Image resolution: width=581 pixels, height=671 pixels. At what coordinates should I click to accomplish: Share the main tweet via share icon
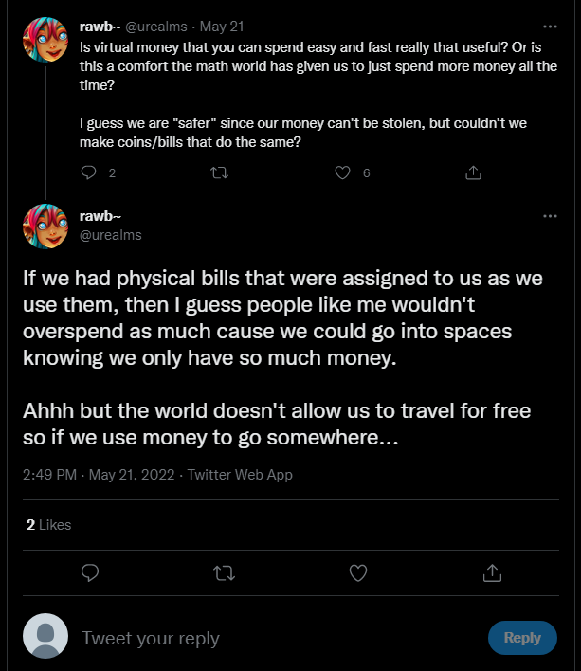pos(492,572)
